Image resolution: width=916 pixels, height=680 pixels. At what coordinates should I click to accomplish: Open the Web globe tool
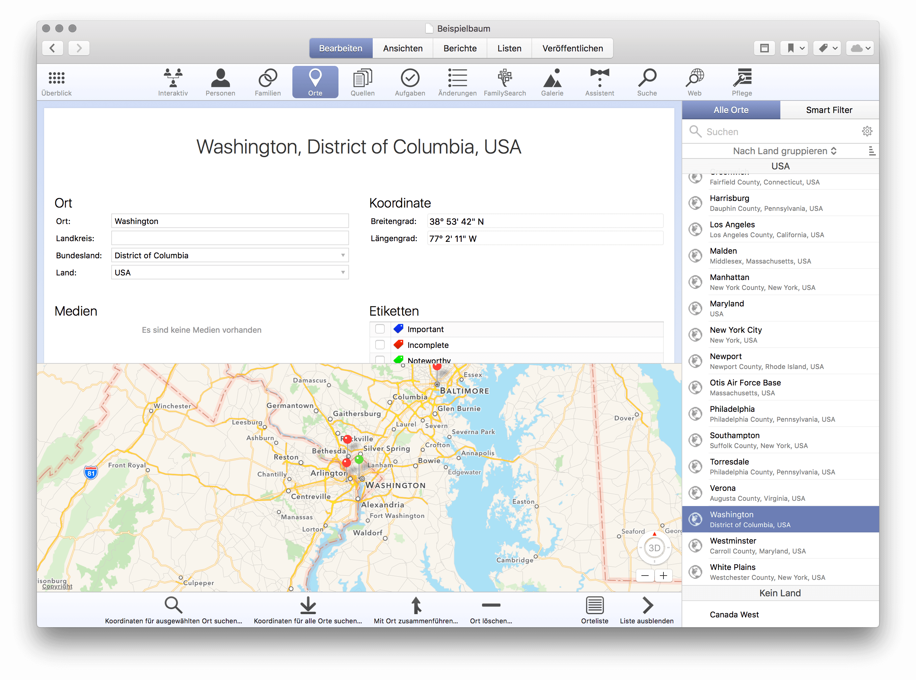coord(695,82)
